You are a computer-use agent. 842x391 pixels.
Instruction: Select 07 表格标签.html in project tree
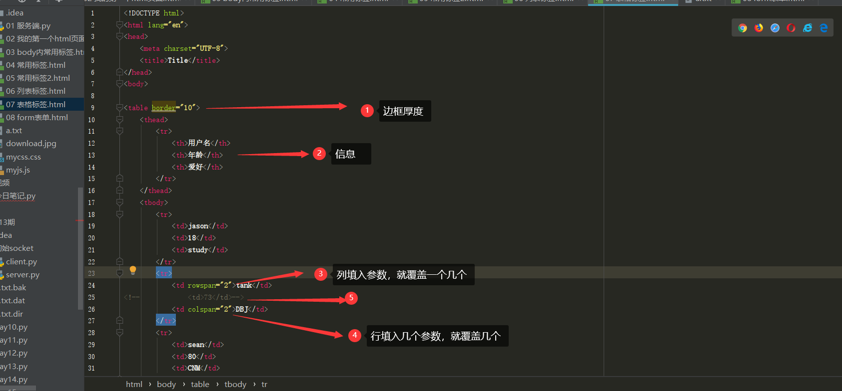coord(35,104)
